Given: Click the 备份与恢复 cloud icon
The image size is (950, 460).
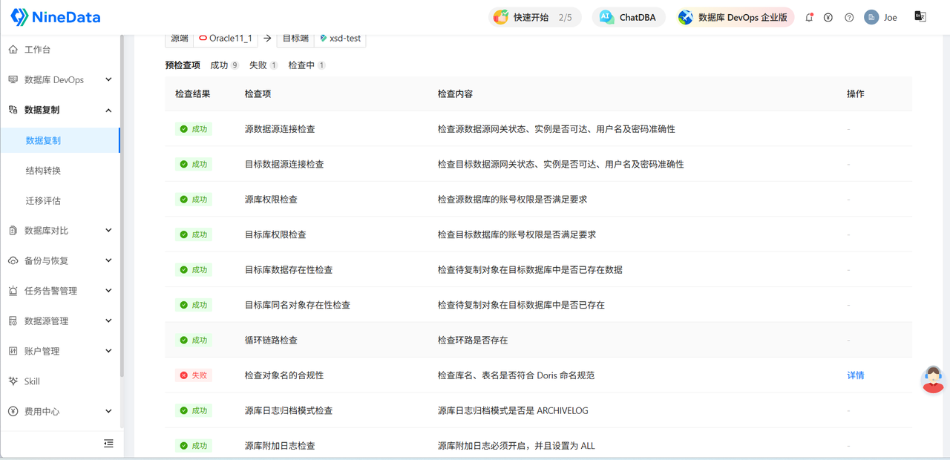Looking at the screenshot, I should 13,260.
